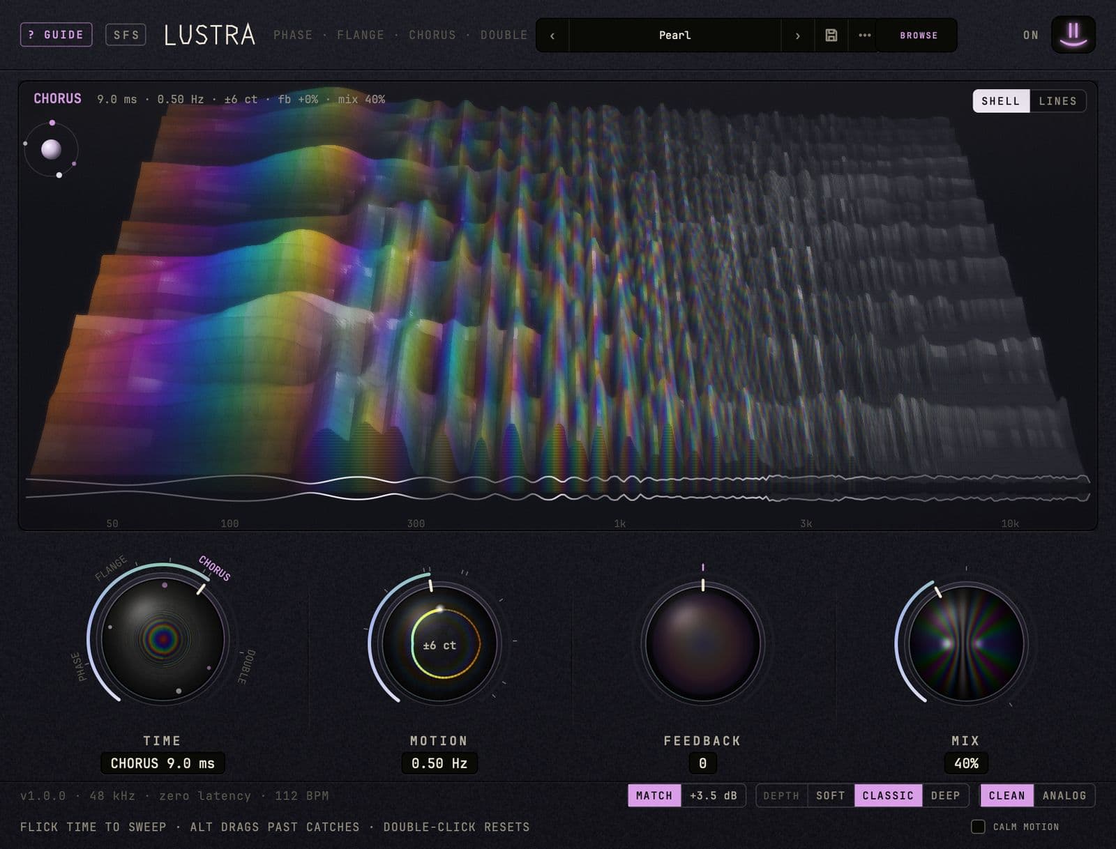The width and height of the screenshot is (1116, 849).
Task: Toggle the plugin power smiley button
Action: tap(1073, 35)
